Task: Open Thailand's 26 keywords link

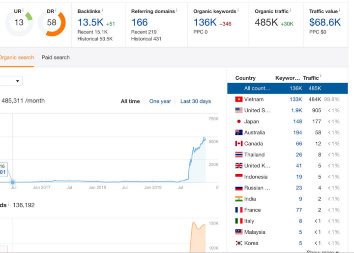Action: click(299, 155)
